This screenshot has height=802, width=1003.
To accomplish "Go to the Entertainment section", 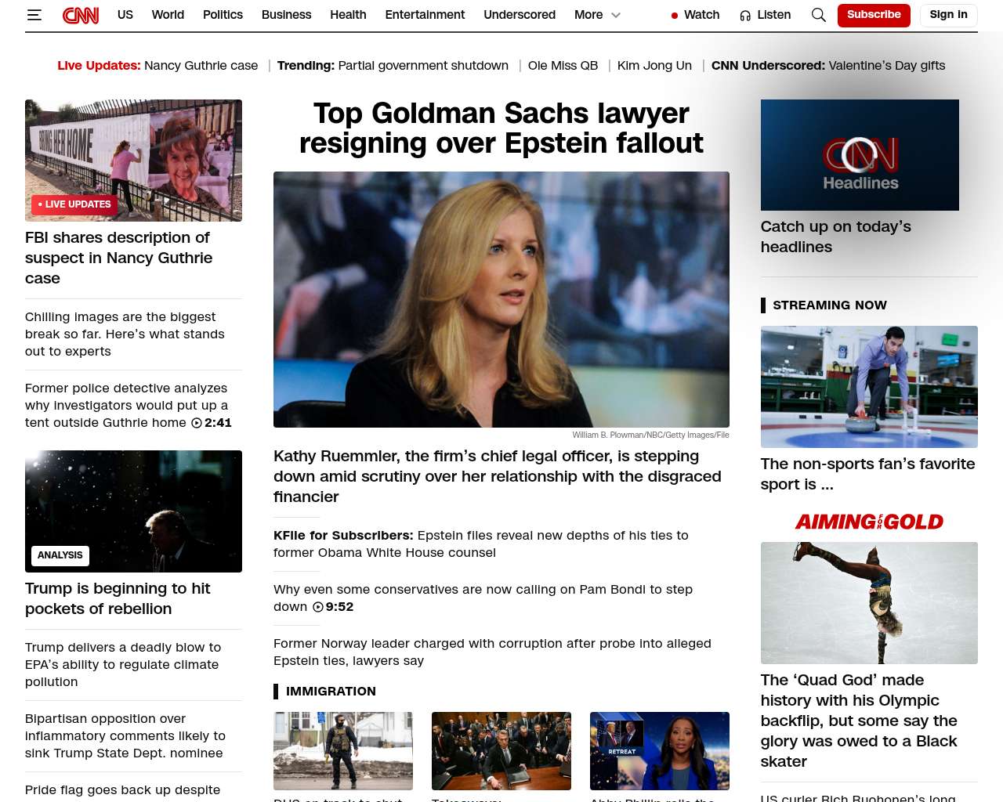I will 425,15.
